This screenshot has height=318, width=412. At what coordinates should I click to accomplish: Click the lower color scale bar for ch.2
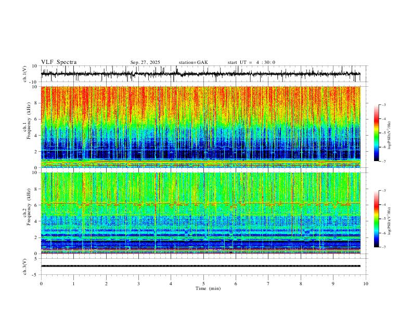point(377,219)
